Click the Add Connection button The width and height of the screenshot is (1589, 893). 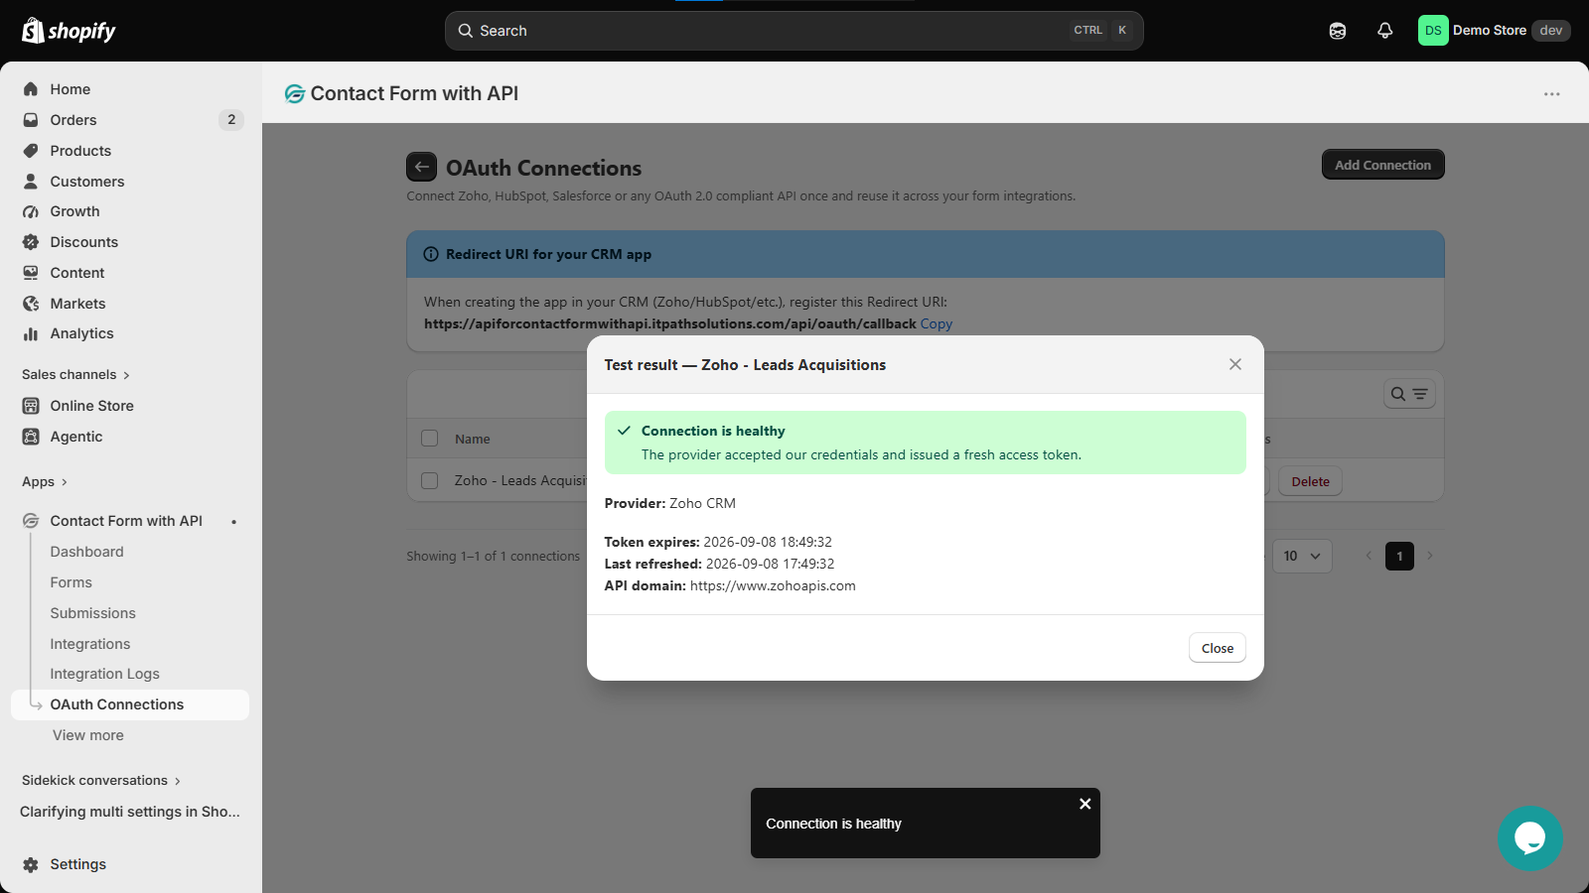1382,165
